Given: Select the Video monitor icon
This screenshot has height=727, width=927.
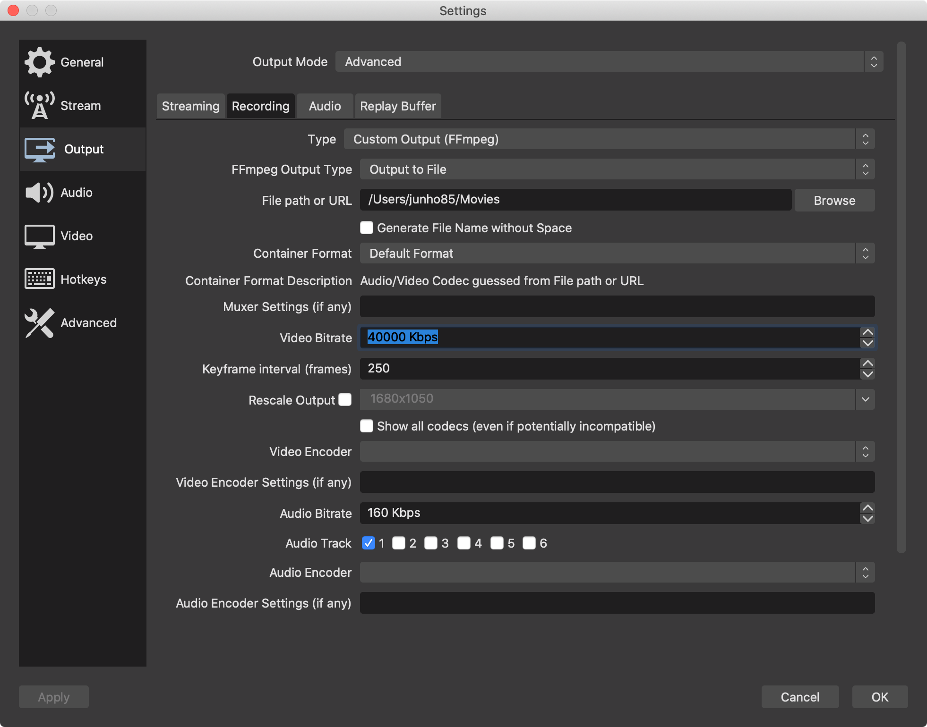Looking at the screenshot, I should (x=40, y=236).
